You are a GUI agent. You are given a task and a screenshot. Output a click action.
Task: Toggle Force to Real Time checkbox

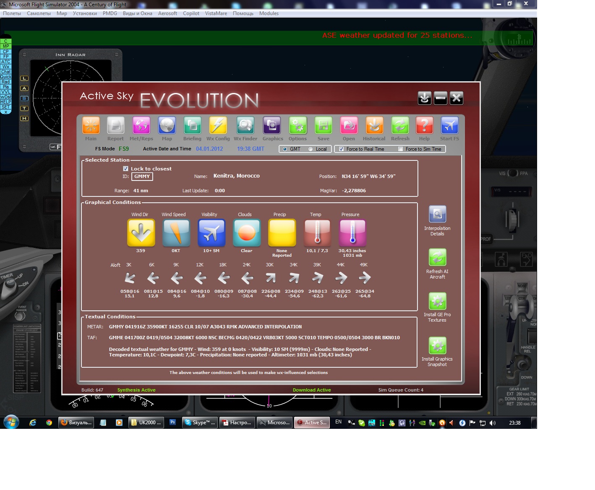pos(342,149)
